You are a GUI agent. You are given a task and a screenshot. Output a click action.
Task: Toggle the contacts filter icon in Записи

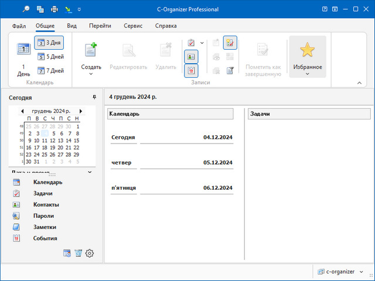(191, 57)
